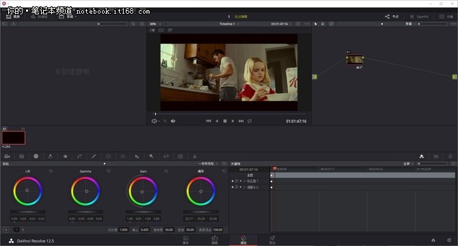Open the Power Window palette
458x246 pixels.
point(108,156)
